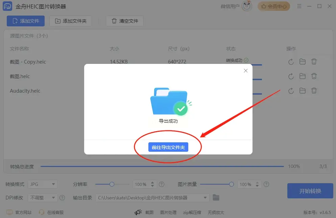Select file name 截图.heic

point(20,76)
